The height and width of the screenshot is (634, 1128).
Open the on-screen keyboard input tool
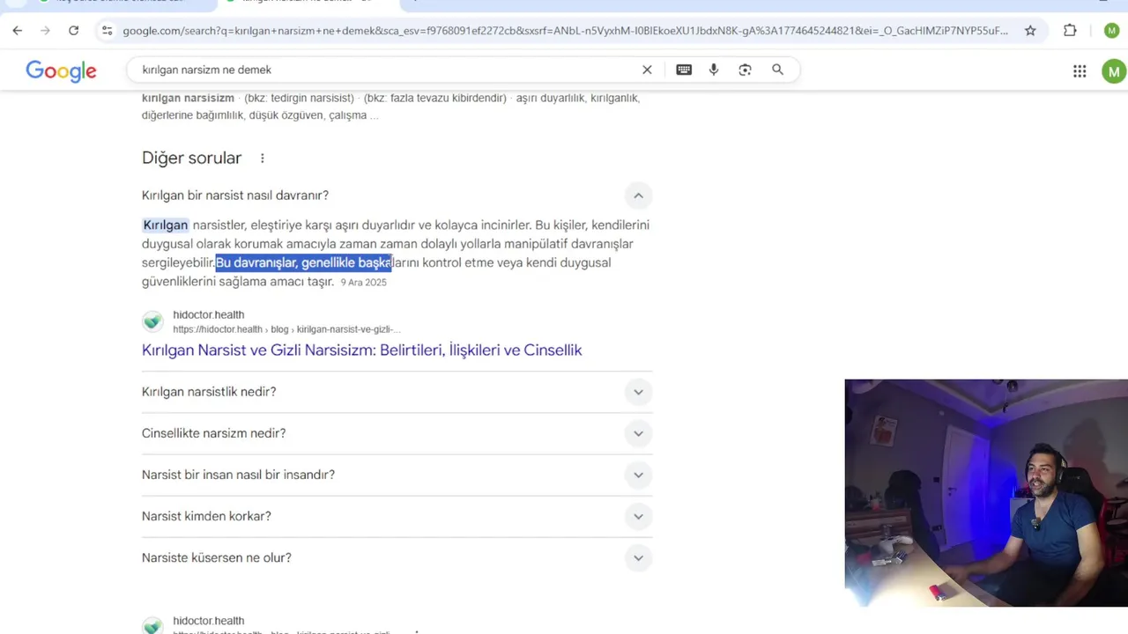tap(684, 70)
